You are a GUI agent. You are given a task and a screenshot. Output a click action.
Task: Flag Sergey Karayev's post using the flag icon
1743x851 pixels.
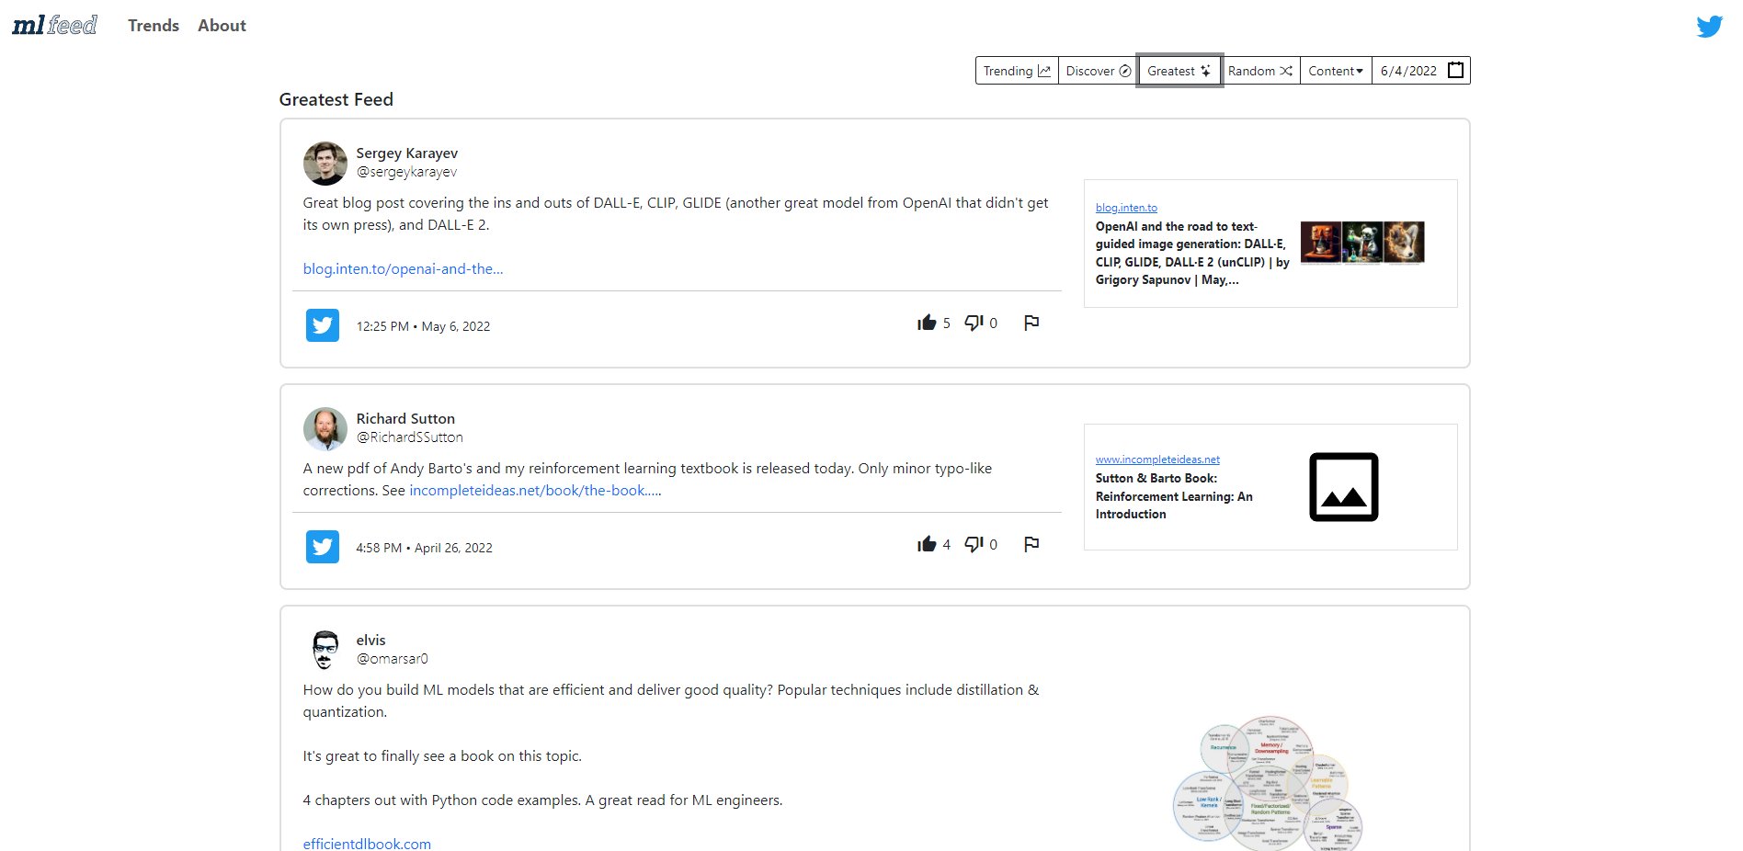pyautogui.click(x=1031, y=323)
